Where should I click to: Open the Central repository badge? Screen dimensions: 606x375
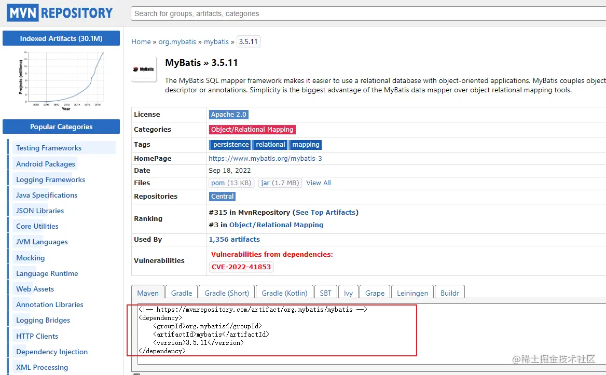222,196
